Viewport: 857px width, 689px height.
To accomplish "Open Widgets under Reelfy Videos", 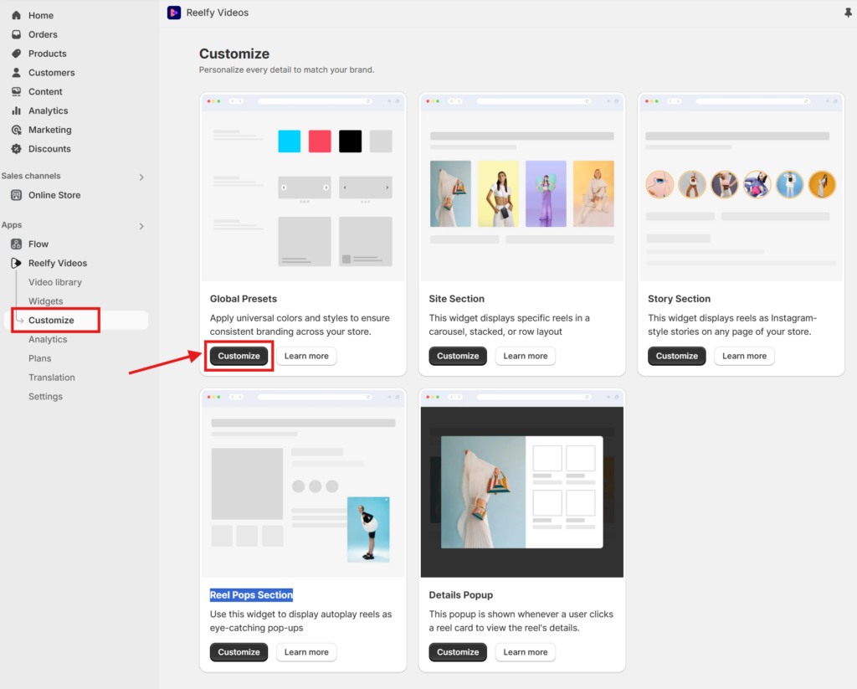I will 46,301.
